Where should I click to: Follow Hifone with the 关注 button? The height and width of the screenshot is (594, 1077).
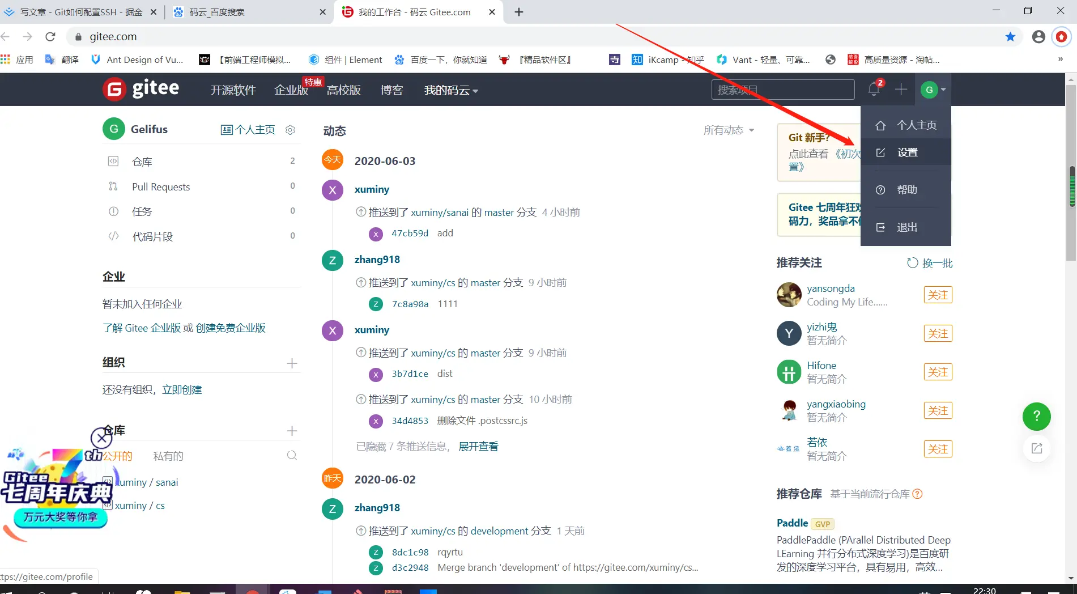click(938, 372)
